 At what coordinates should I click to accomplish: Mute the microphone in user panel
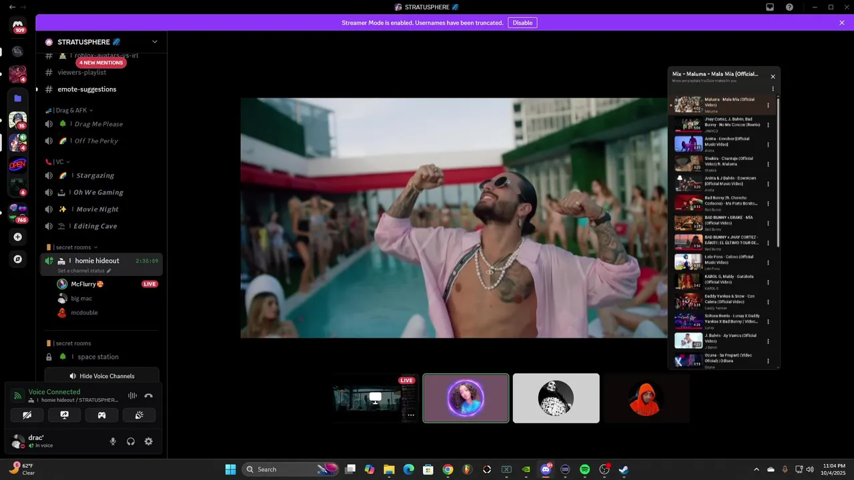[113, 441]
